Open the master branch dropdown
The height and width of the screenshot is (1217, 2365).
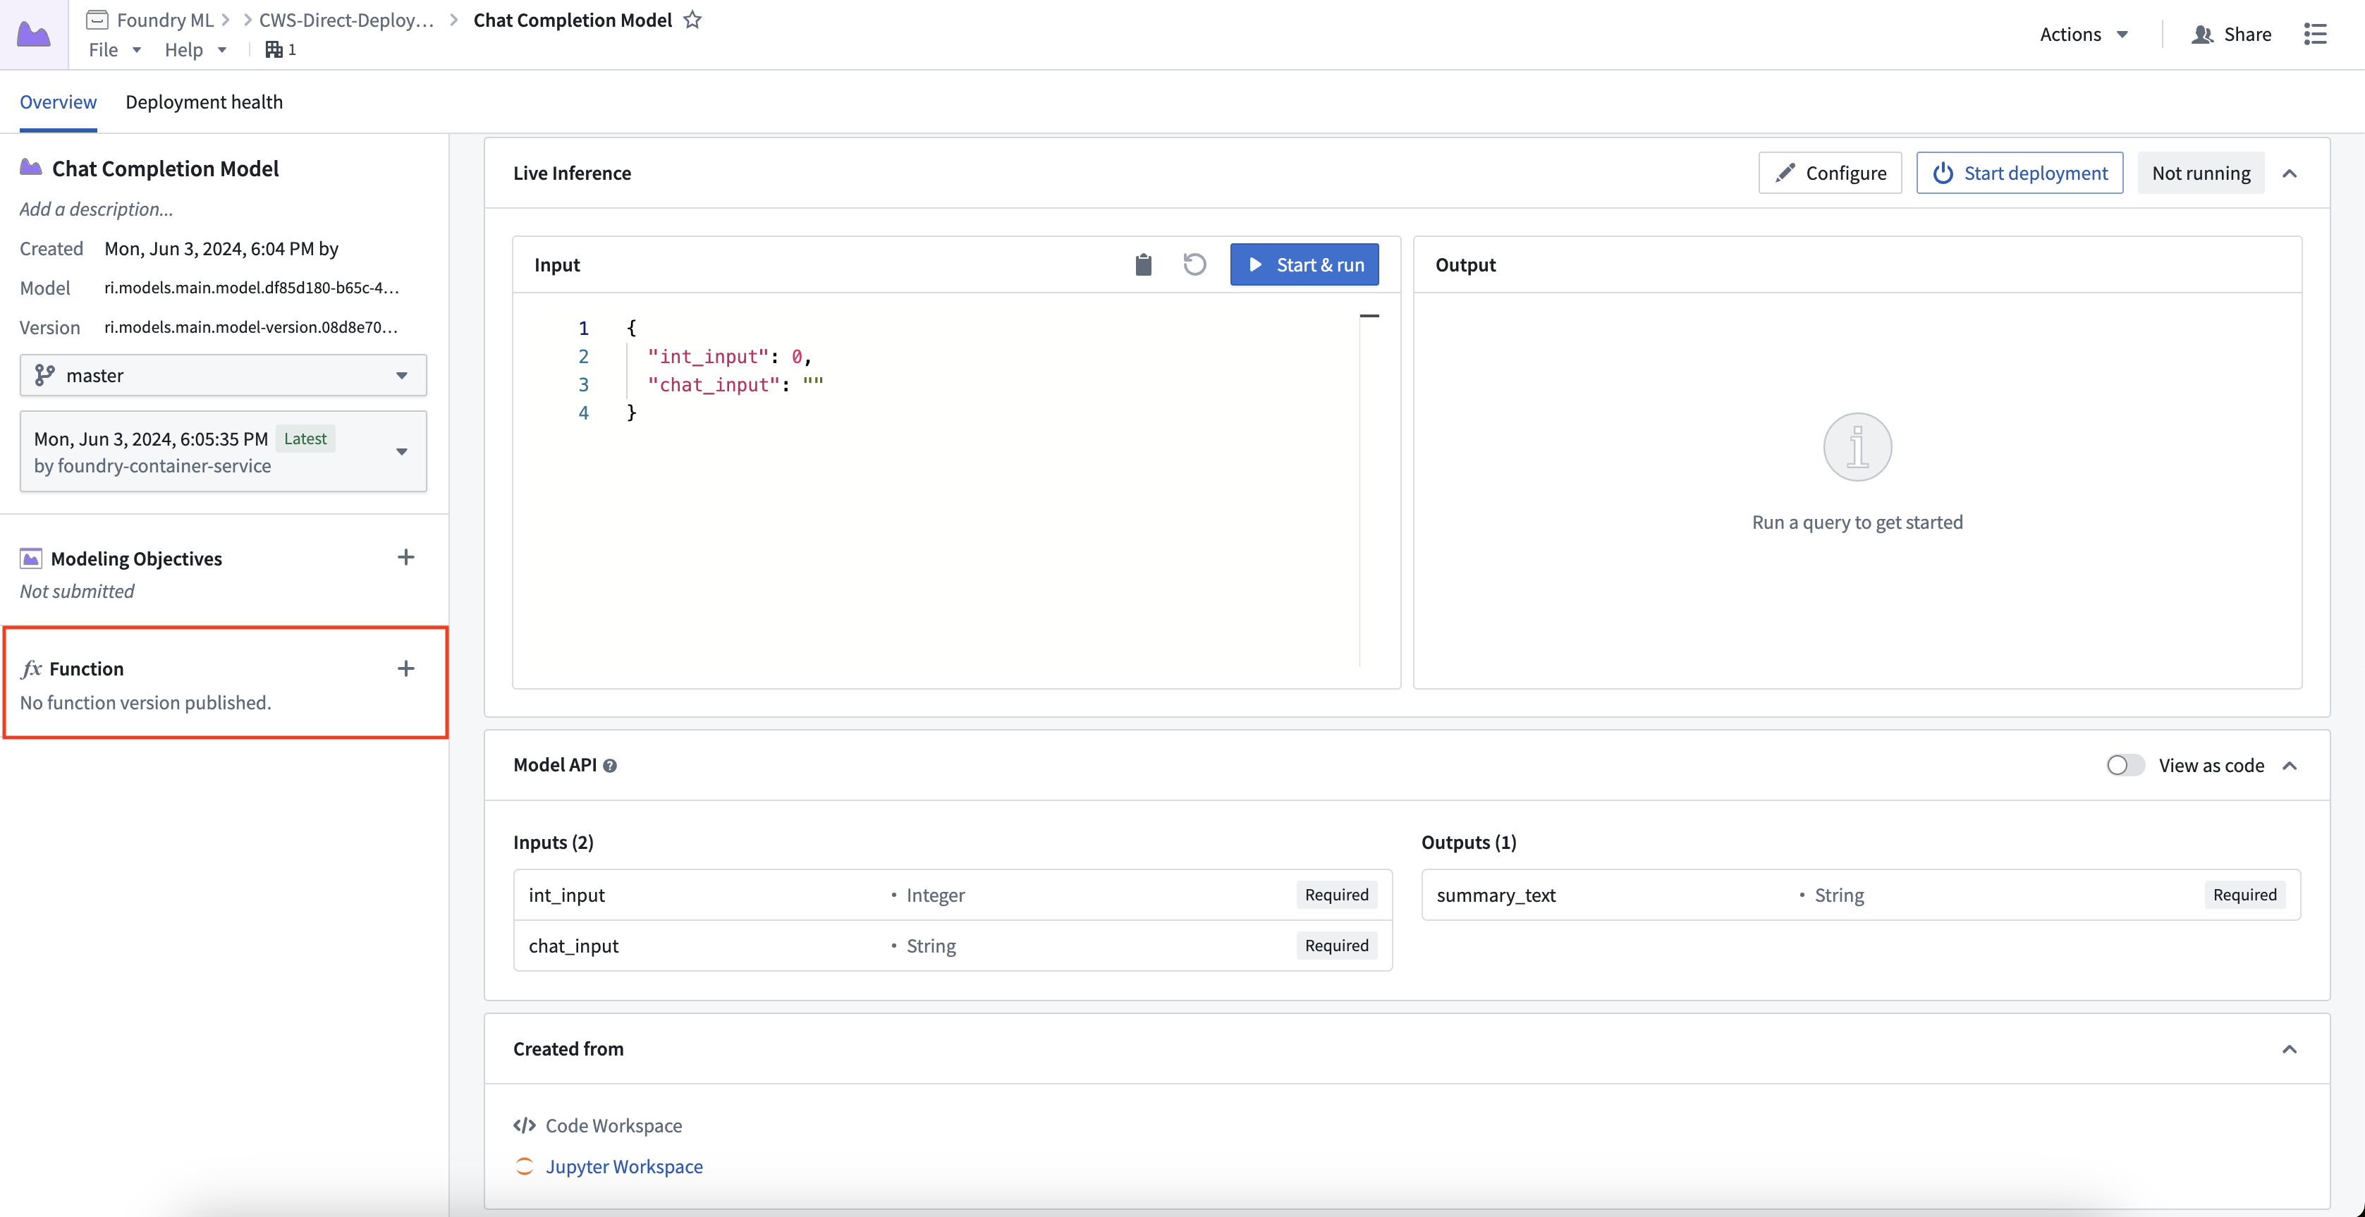point(223,375)
